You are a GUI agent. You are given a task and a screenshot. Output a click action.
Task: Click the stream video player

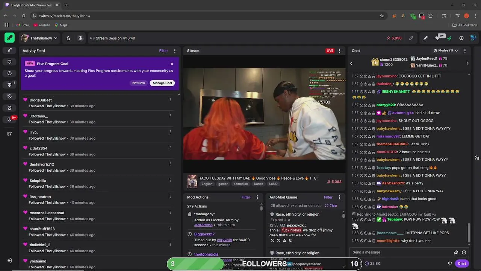point(264,114)
